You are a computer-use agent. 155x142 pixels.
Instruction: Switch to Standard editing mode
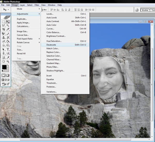click(x=3, y=75)
